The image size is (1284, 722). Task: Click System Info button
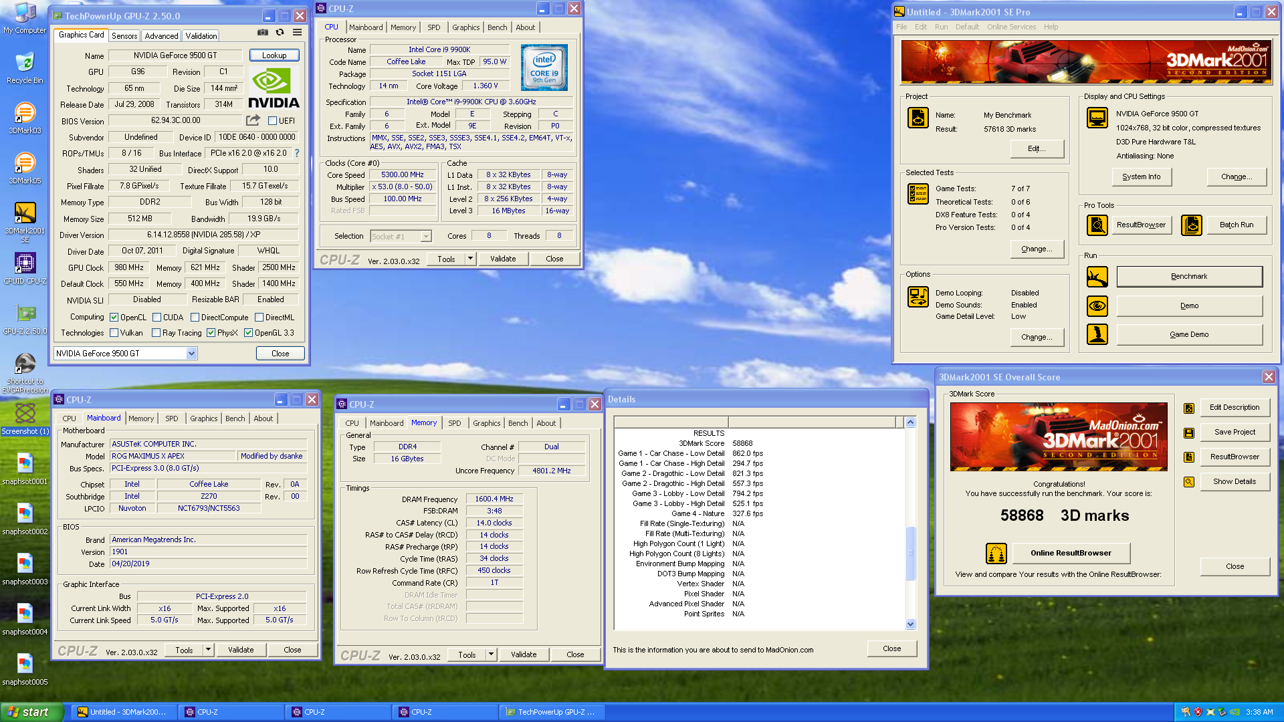pos(1141,177)
